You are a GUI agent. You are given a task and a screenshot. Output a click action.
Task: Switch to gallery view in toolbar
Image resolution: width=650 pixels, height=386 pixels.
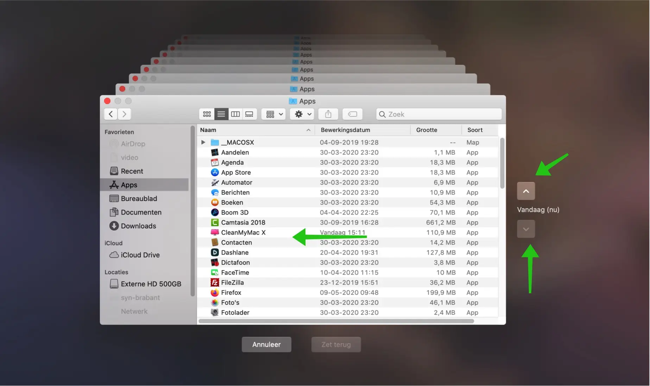click(249, 114)
